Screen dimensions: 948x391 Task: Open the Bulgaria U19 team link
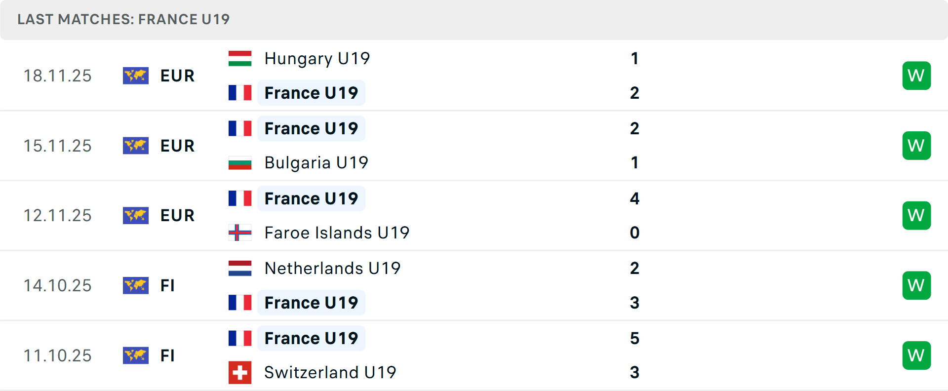(316, 162)
